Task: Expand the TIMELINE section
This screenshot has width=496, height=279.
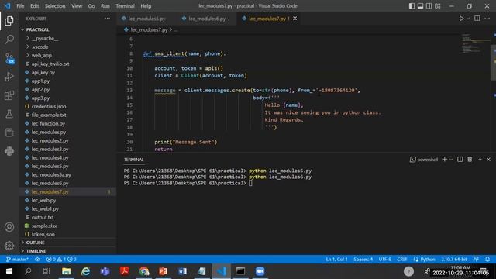Action: click(36, 251)
